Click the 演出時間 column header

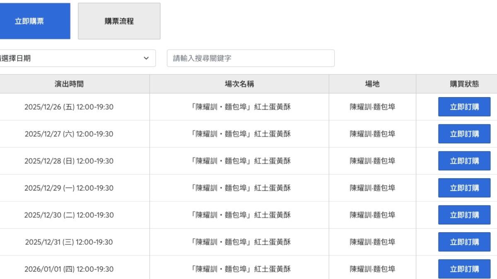pos(69,84)
